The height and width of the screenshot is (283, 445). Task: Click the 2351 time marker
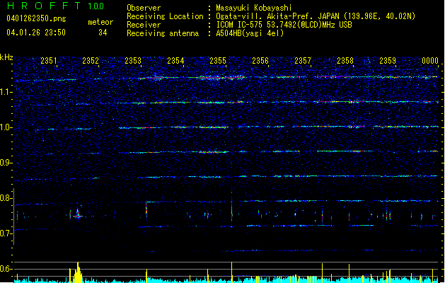coord(49,61)
